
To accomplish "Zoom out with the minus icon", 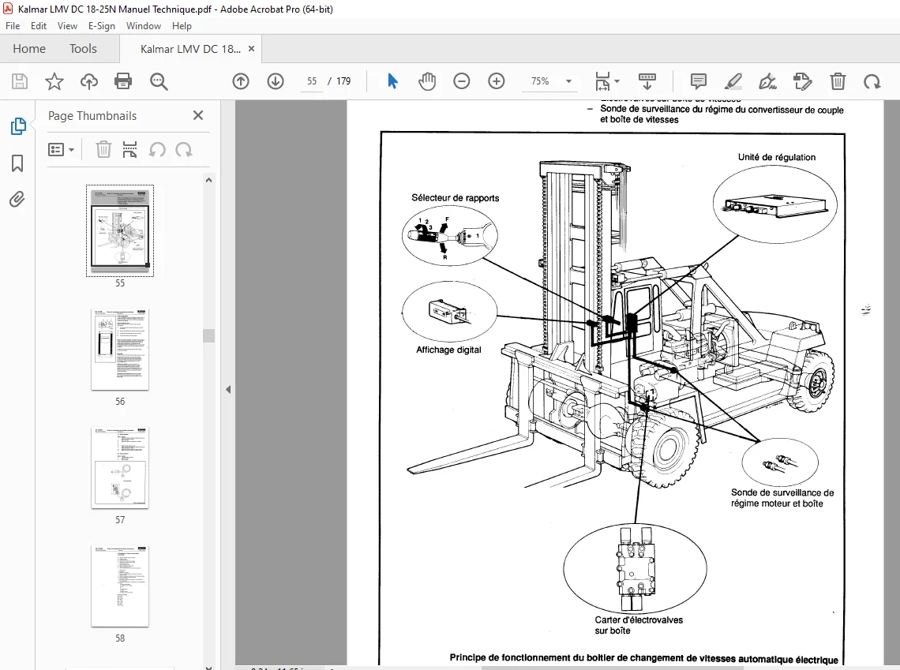I will (x=462, y=81).
